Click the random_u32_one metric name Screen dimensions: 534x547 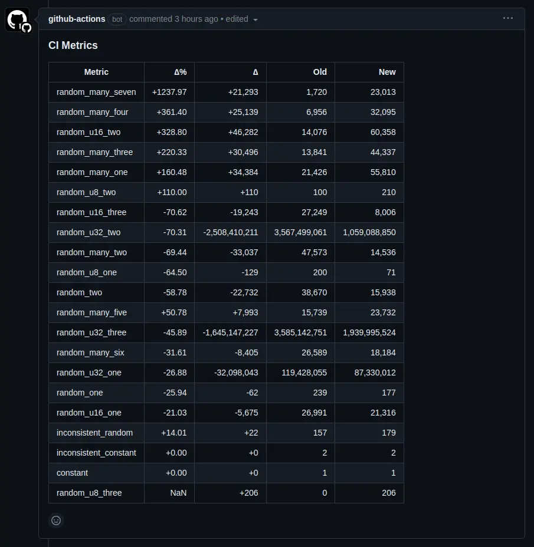tap(89, 373)
